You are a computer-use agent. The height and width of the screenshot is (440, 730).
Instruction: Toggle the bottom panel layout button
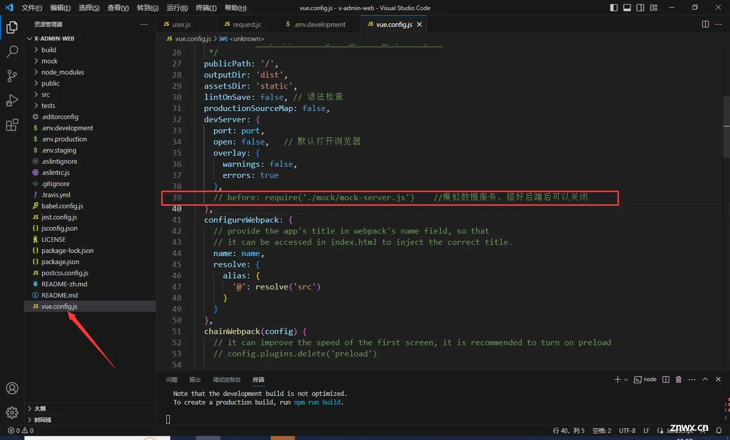[x=627, y=8]
